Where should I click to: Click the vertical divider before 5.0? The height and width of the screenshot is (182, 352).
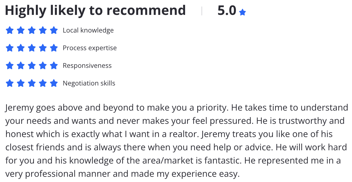pyautogui.click(x=202, y=11)
